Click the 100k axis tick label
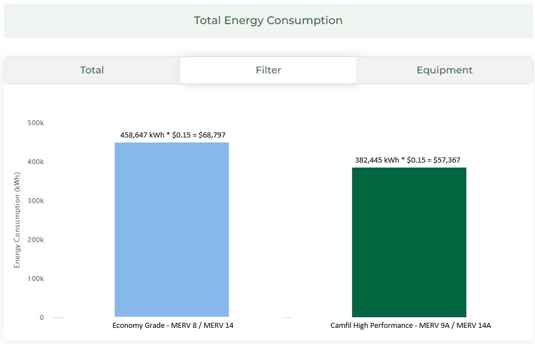The height and width of the screenshot is (344, 535). coord(36,279)
